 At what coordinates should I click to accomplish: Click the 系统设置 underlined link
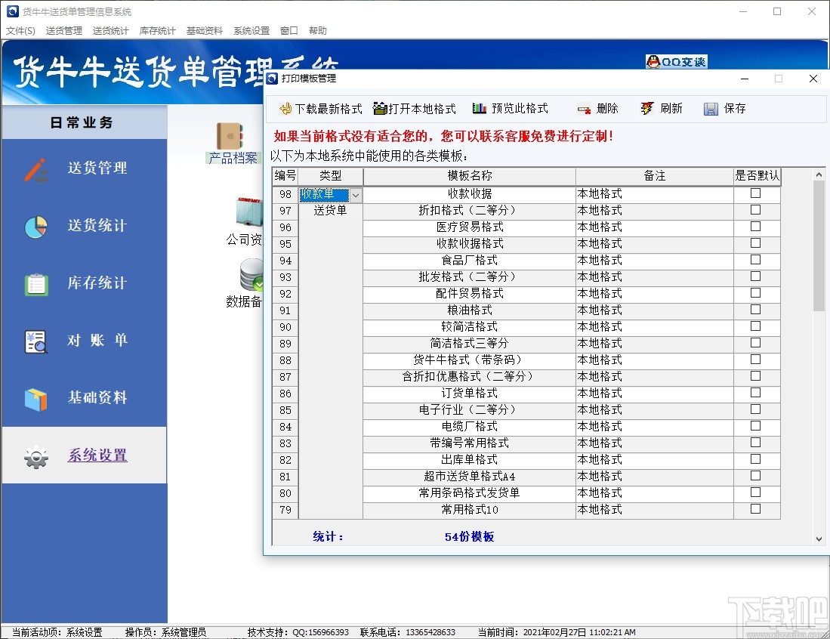(97, 456)
